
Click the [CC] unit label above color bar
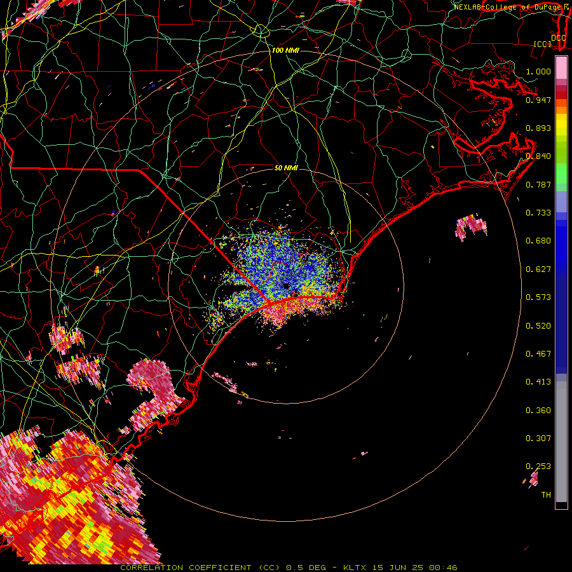(543, 44)
